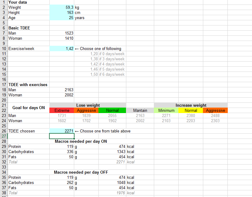Select the Weight value cell showing 59,3
The width and height of the screenshot is (252, 197).
pos(62,7)
